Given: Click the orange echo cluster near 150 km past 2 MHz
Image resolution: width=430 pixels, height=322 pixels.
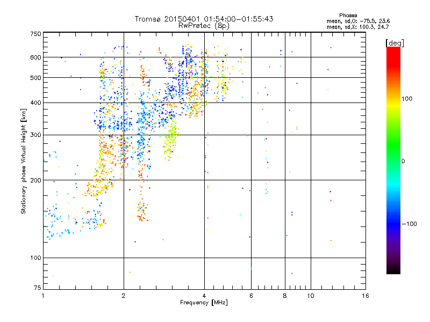Looking at the screenshot, I should [x=142, y=211].
